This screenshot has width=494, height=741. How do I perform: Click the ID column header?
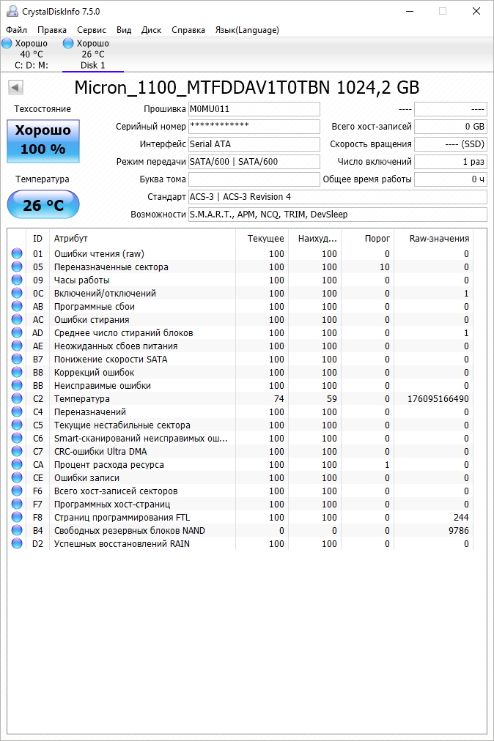coord(38,239)
